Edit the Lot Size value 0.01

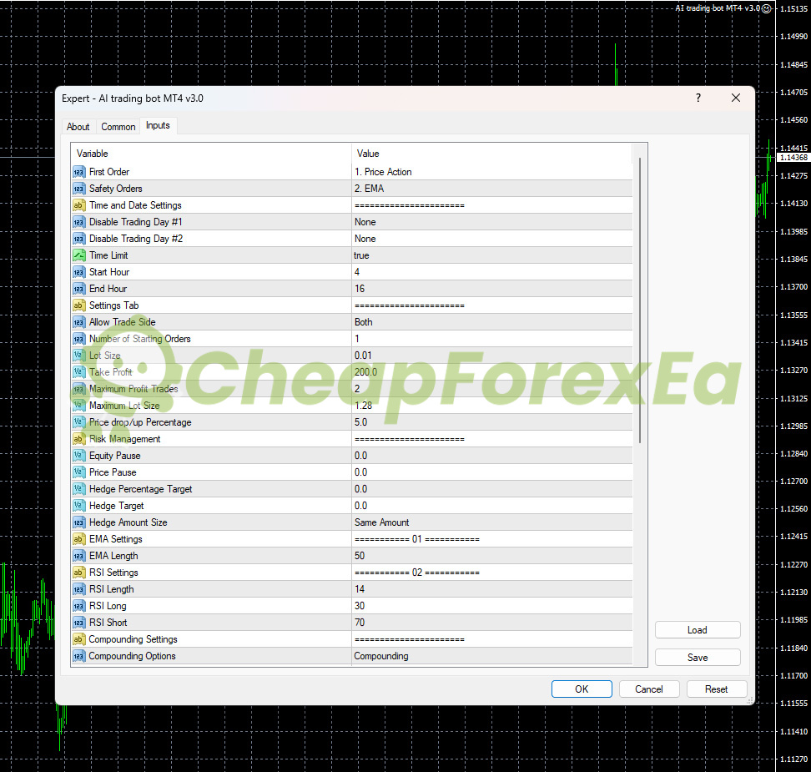pos(491,356)
